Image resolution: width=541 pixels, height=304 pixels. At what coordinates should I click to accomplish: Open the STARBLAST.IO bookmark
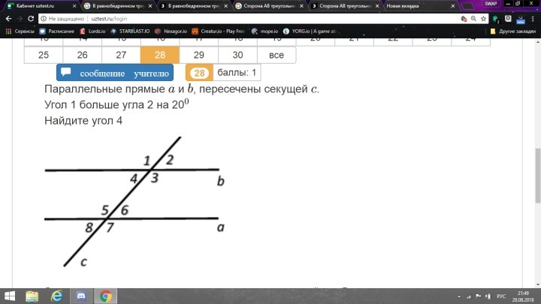pyautogui.click(x=130, y=31)
